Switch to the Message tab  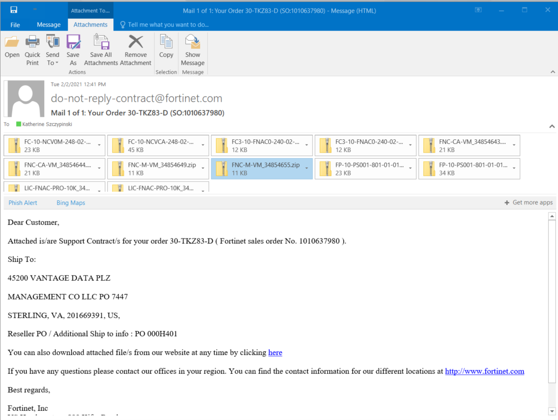[x=48, y=24]
